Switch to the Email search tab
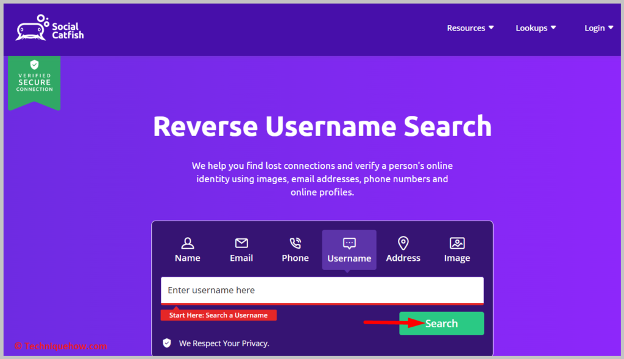The image size is (624, 359). [241, 249]
